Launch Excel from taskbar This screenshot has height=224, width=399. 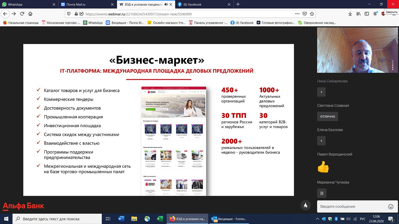(x=160, y=219)
